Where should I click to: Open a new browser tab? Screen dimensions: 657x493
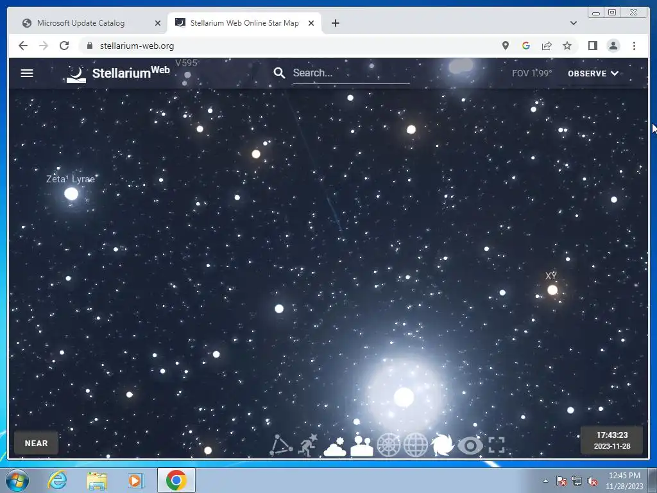click(x=335, y=23)
